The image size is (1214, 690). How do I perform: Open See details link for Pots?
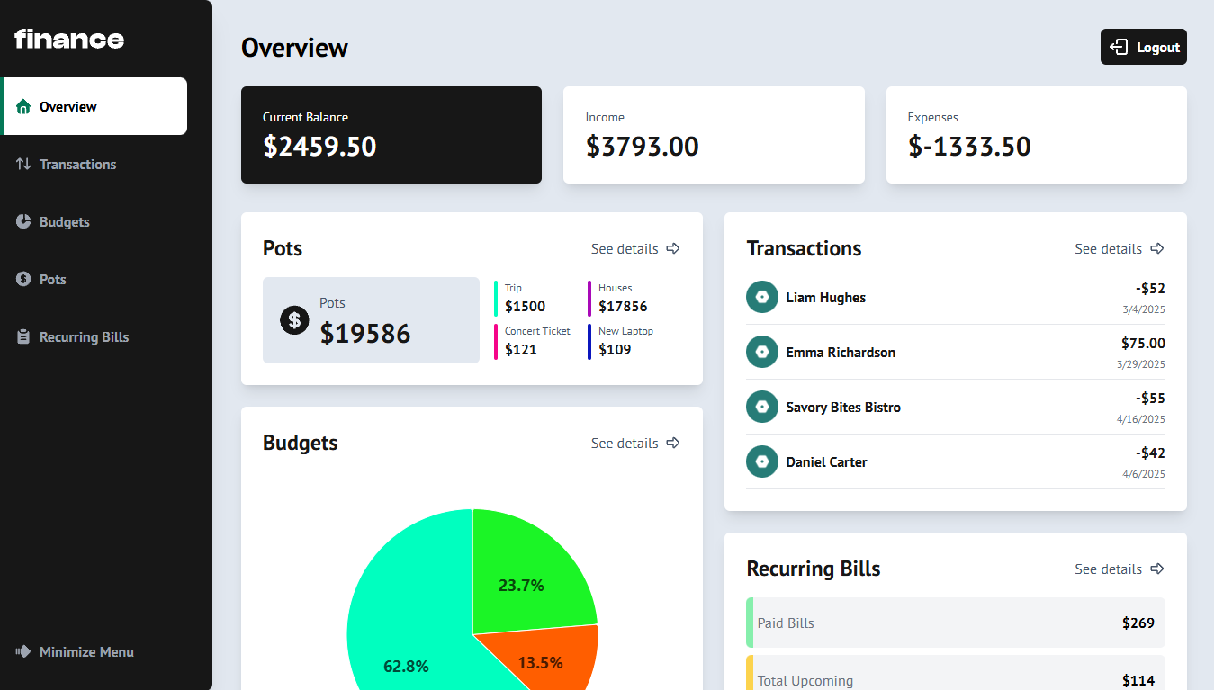(x=635, y=248)
